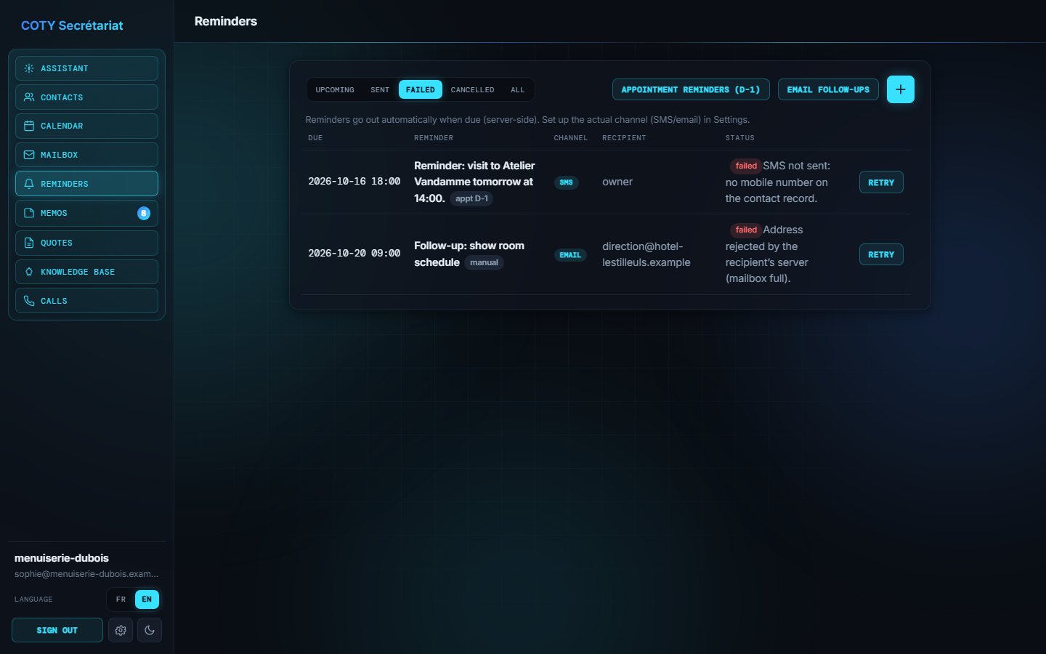
Task: Click the Memos document icon
Action: (29, 213)
